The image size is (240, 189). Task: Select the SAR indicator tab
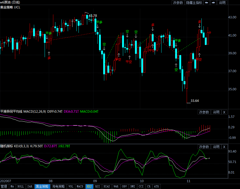(30, 186)
